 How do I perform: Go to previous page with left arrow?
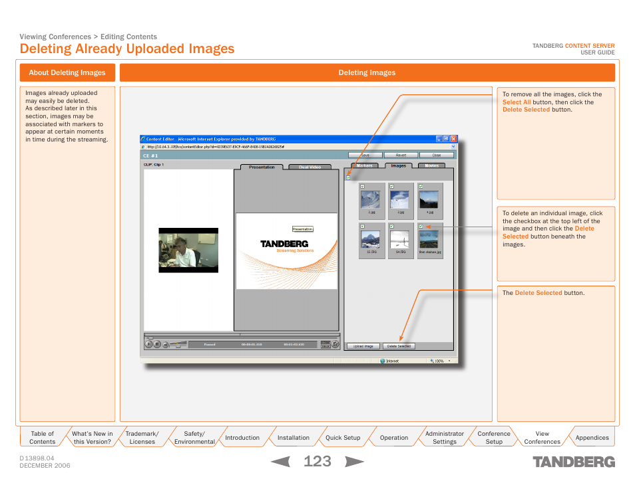[280, 462]
